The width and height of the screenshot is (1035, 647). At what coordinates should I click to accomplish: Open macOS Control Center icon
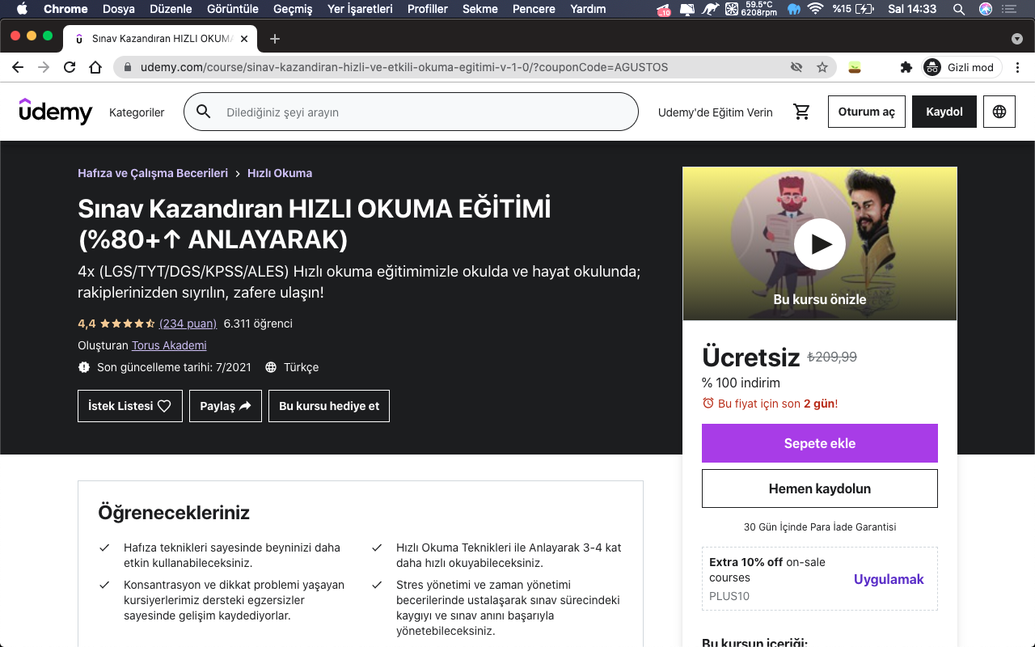(x=1010, y=9)
